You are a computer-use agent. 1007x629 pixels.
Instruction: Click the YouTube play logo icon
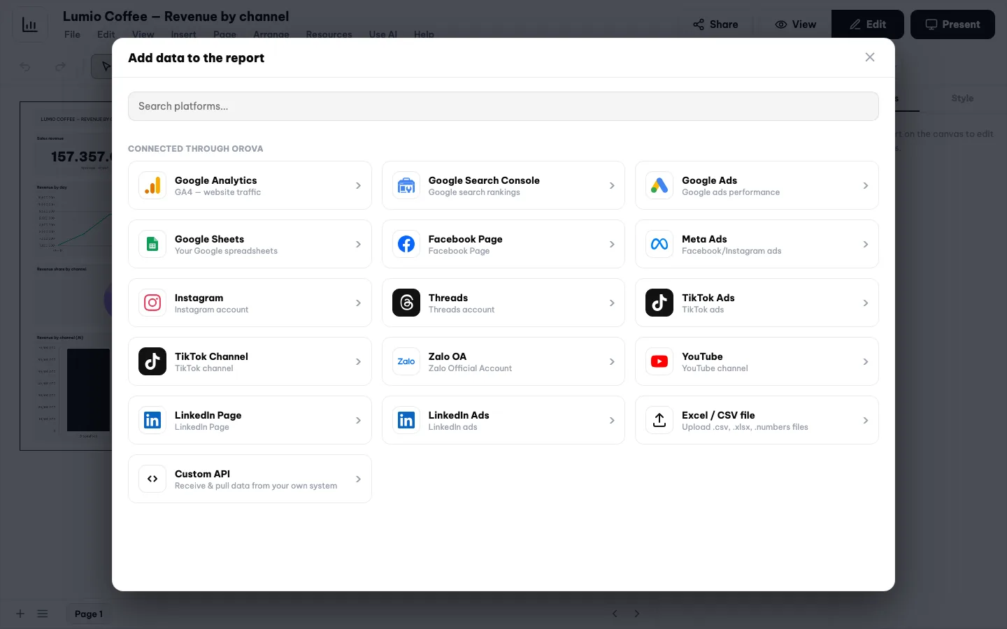[659, 361]
